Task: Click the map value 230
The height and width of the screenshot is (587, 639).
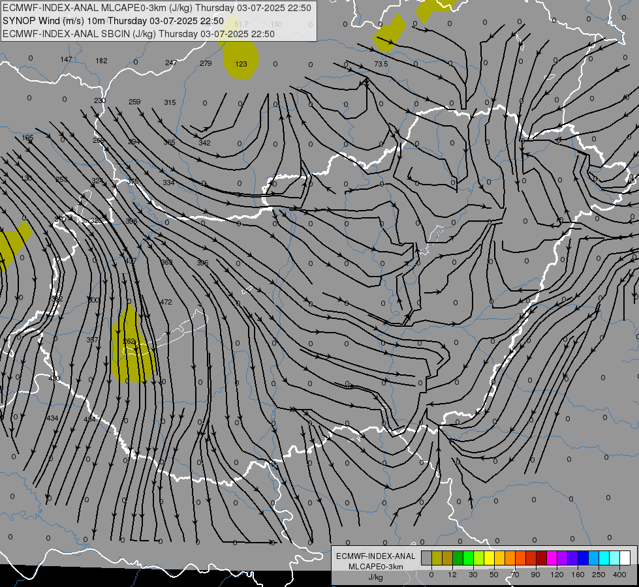Action: (x=100, y=100)
